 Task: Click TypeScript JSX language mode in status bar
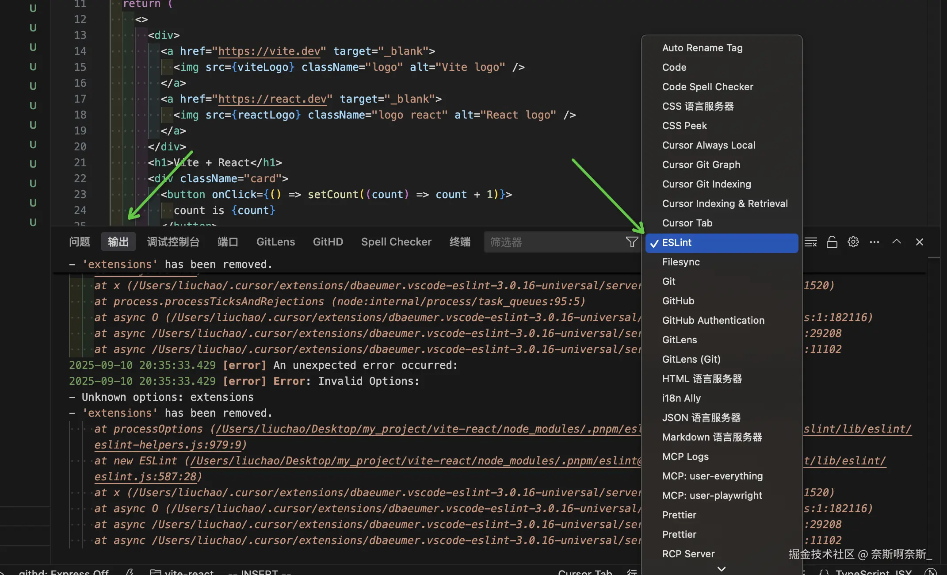[x=873, y=572]
